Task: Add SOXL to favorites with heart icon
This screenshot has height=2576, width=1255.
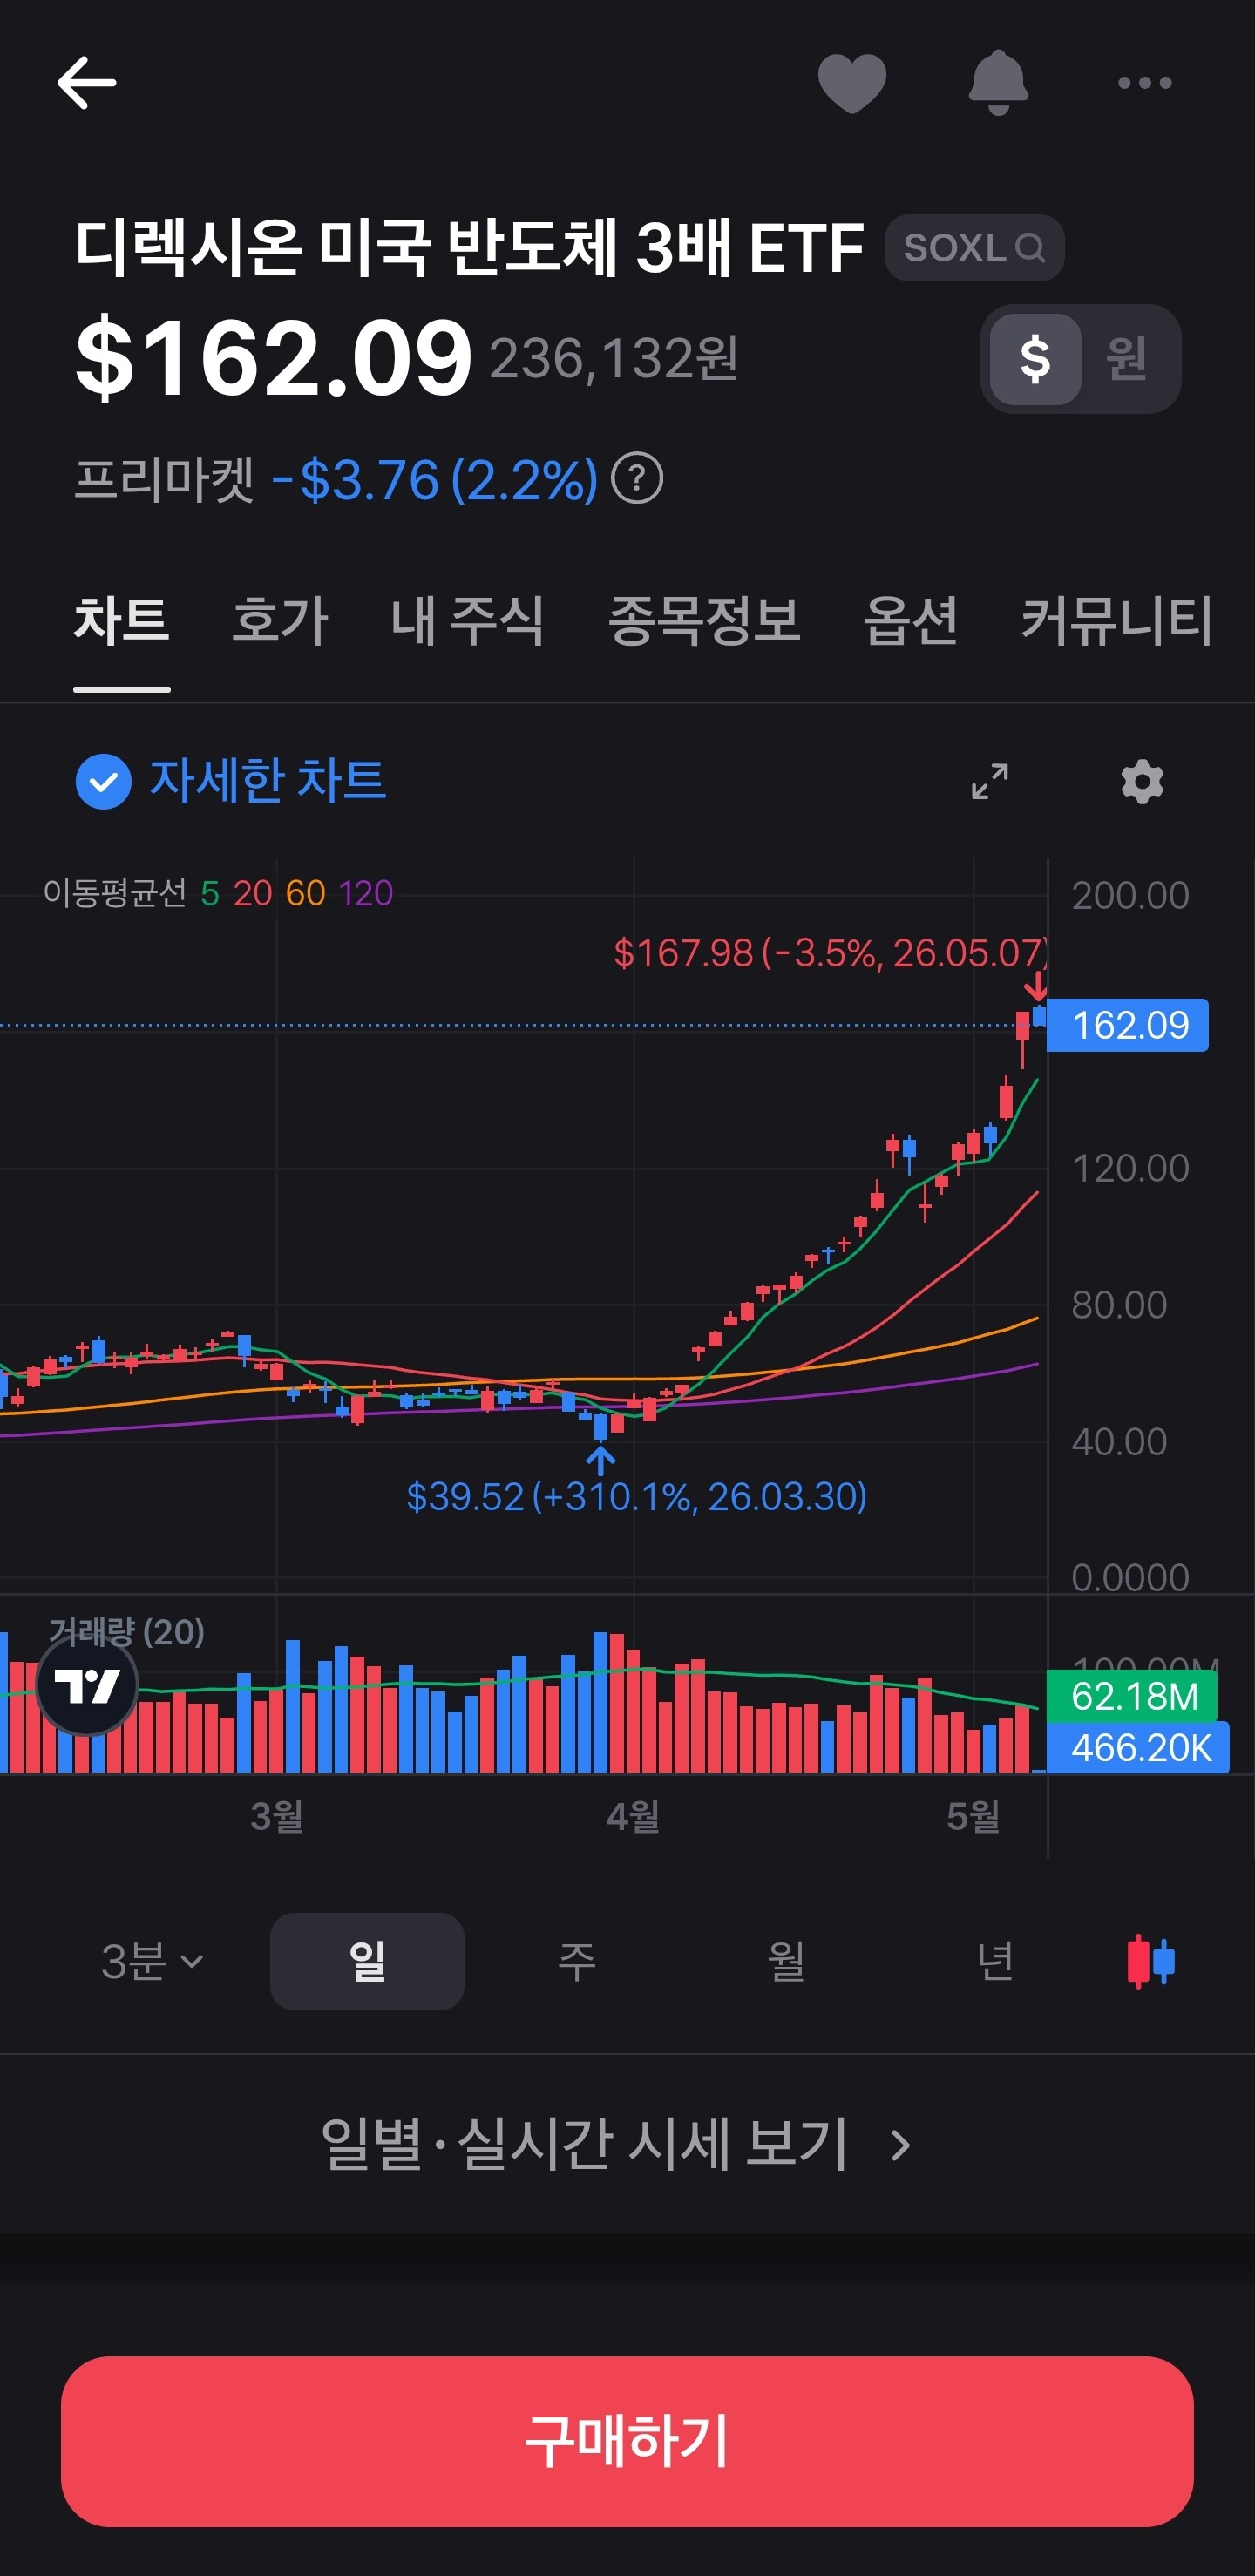Action: pyautogui.click(x=852, y=82)
